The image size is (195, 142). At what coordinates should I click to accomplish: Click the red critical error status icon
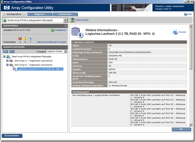click(20, 38)
